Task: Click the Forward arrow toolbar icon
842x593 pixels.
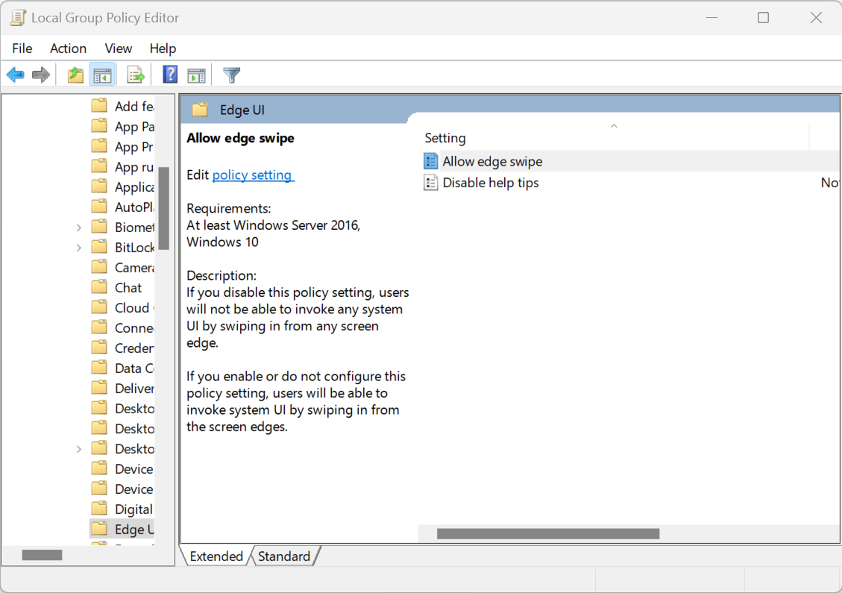Action: click(41, 75)
